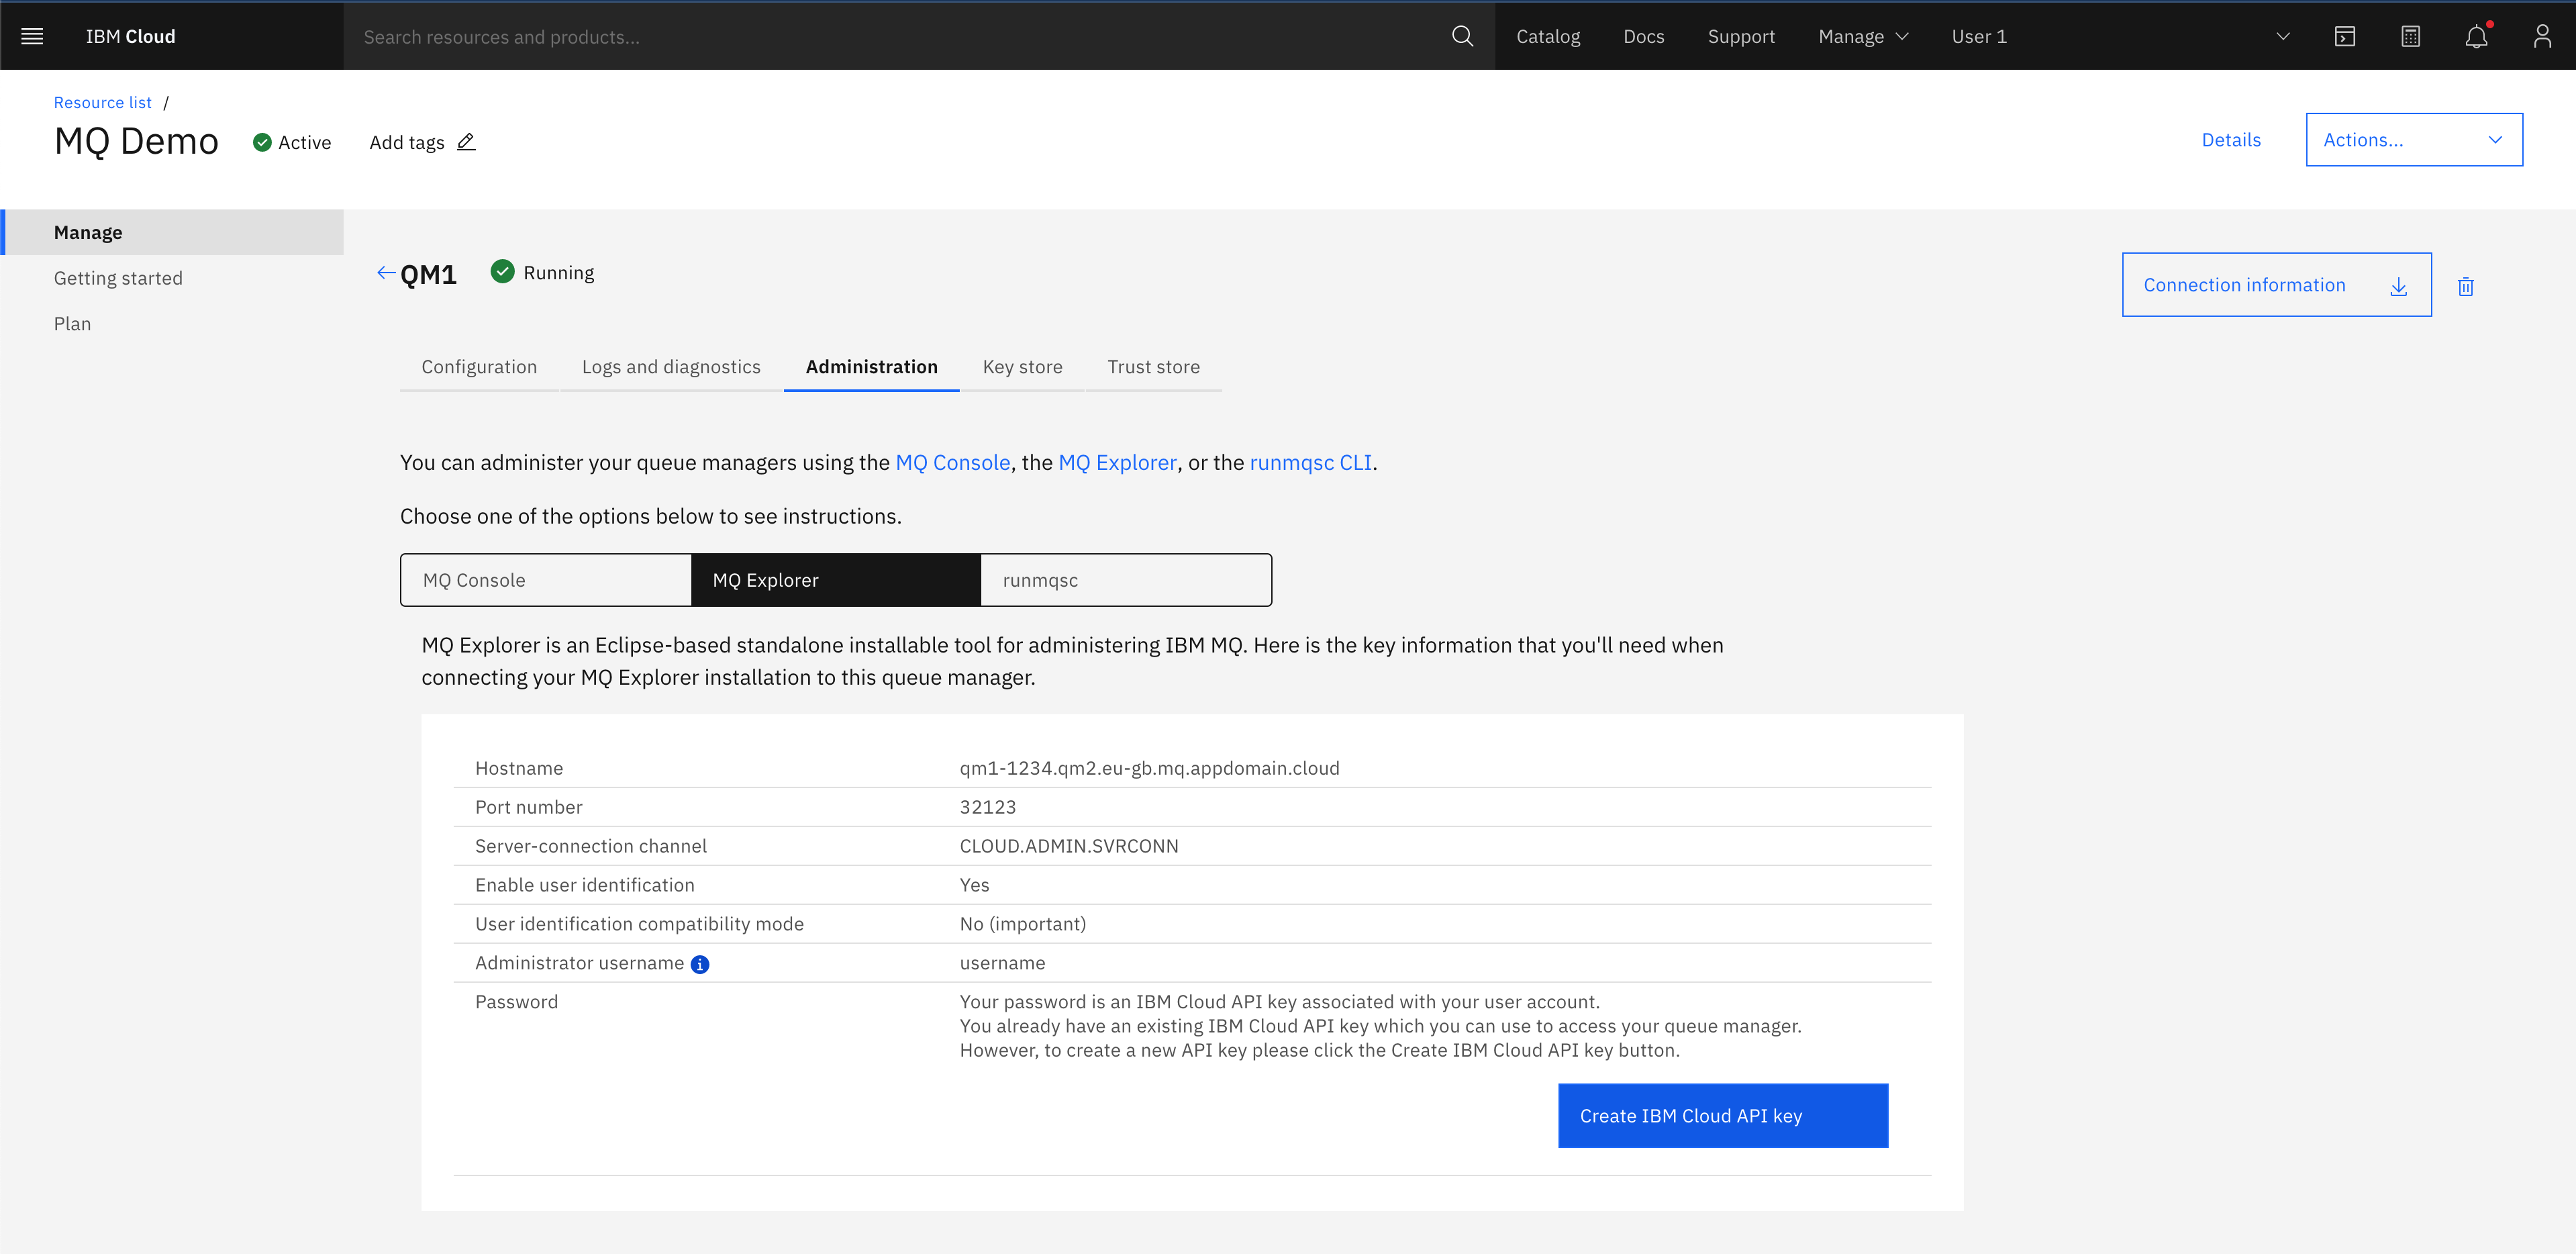Click the back arrow next to QM1
2576x1254 pixels.
[x=386, y=273]
